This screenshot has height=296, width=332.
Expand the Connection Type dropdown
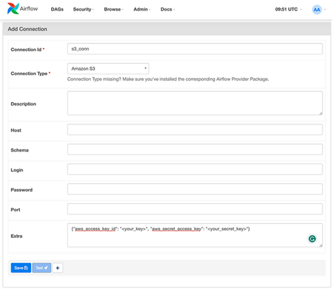[108, 69]
